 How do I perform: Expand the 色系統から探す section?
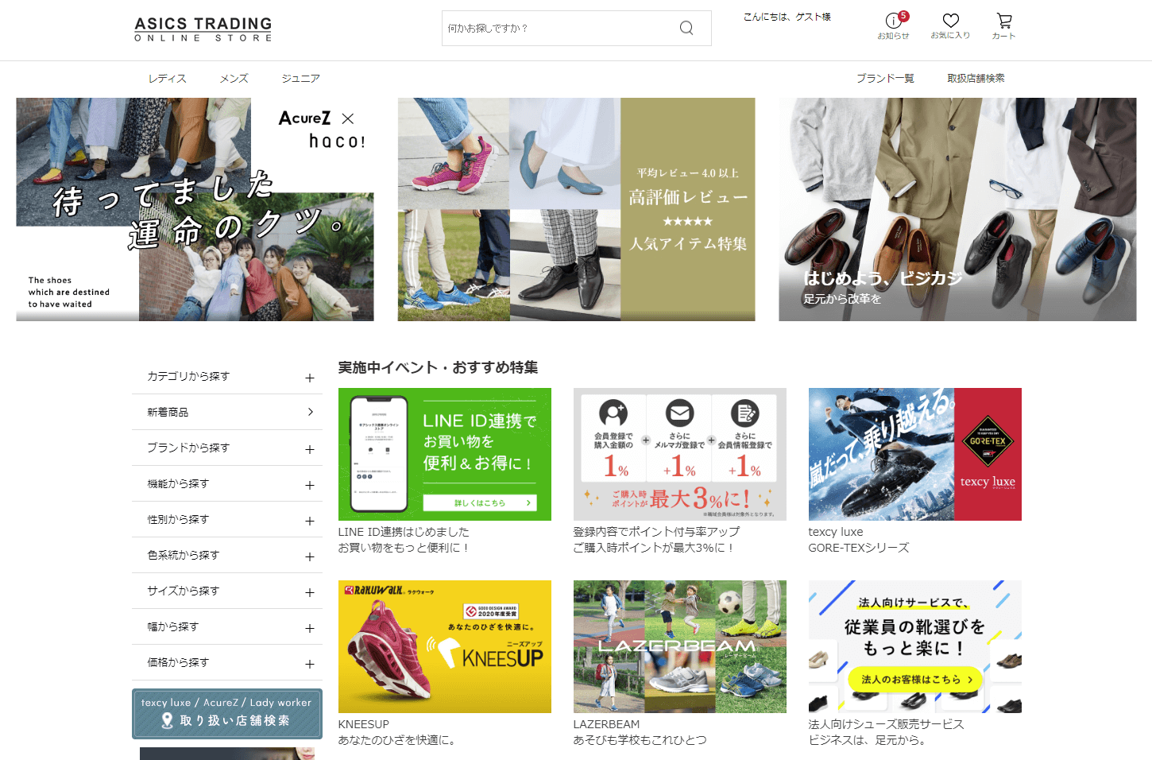point(310,556)
